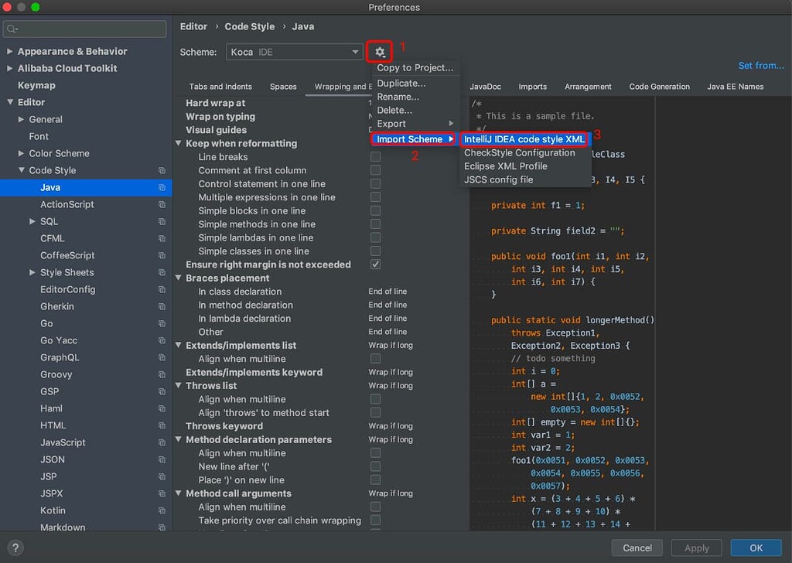Disable Ensure right margin is not exceeded
This screenshot has height=563, width=792.
pyautogui.click(x=375, y=264)
